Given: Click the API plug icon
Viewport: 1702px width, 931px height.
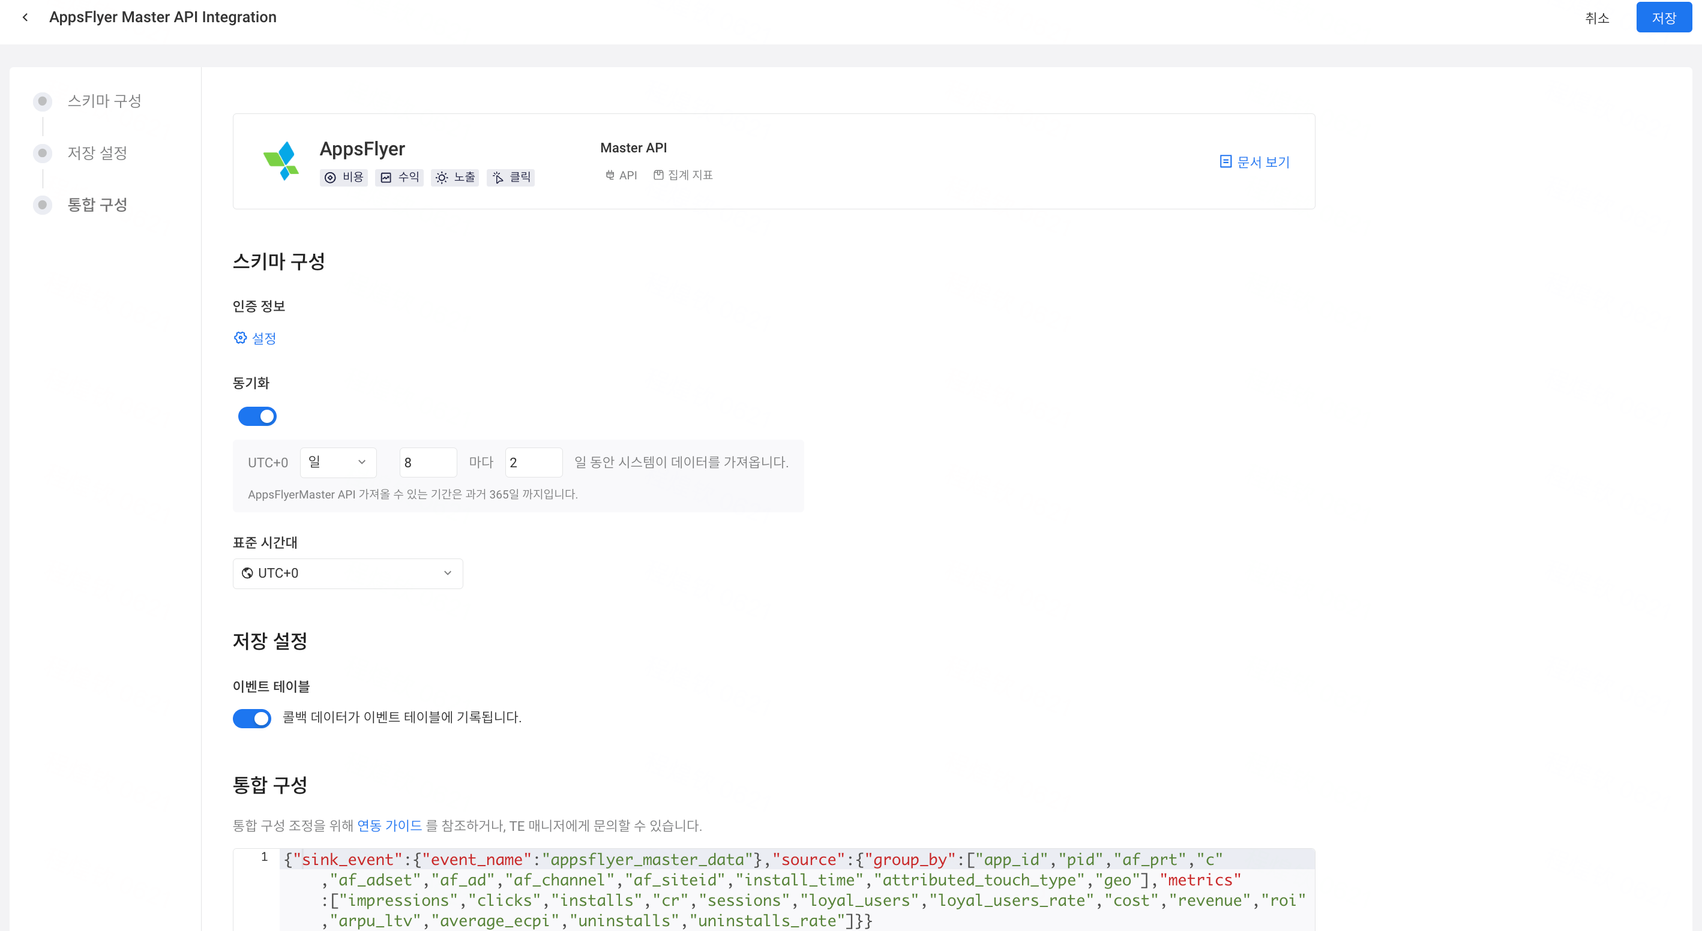Looking at the screenshot, I should [610, 175].
